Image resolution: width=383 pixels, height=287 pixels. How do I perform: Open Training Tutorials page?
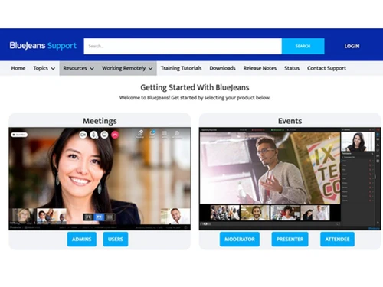(x=181, y=68)
